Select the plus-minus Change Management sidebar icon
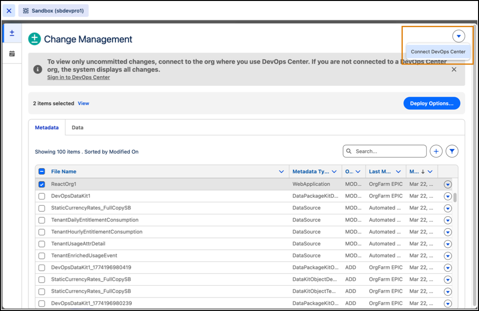The image size is (479, 311). pyautogui.click(x=12, y=33)
